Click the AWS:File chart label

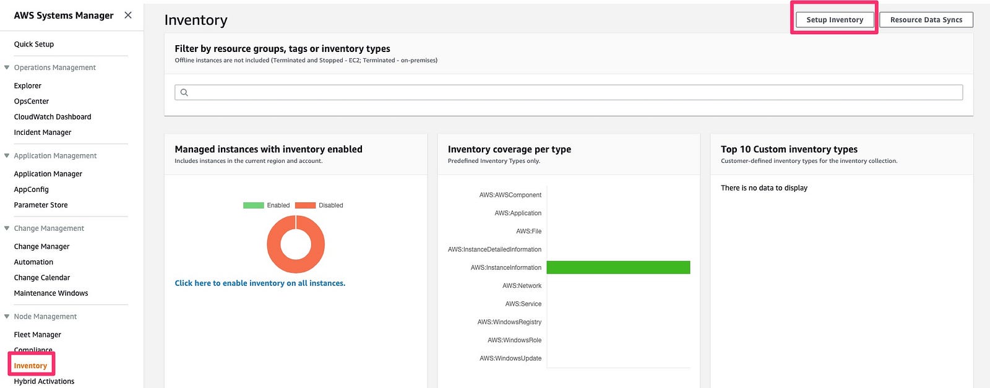click(x=529, y=231)
